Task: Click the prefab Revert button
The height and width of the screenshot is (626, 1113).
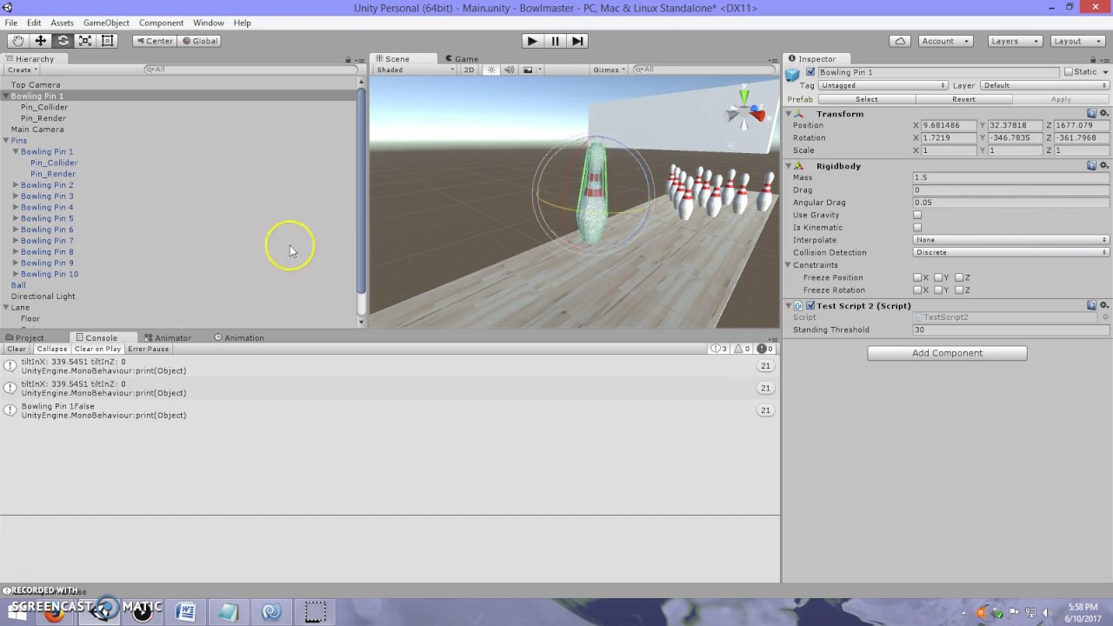Action: coord(963,99)
